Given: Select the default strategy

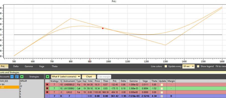Looking at the screenshot, I should [x=23, y=81].
